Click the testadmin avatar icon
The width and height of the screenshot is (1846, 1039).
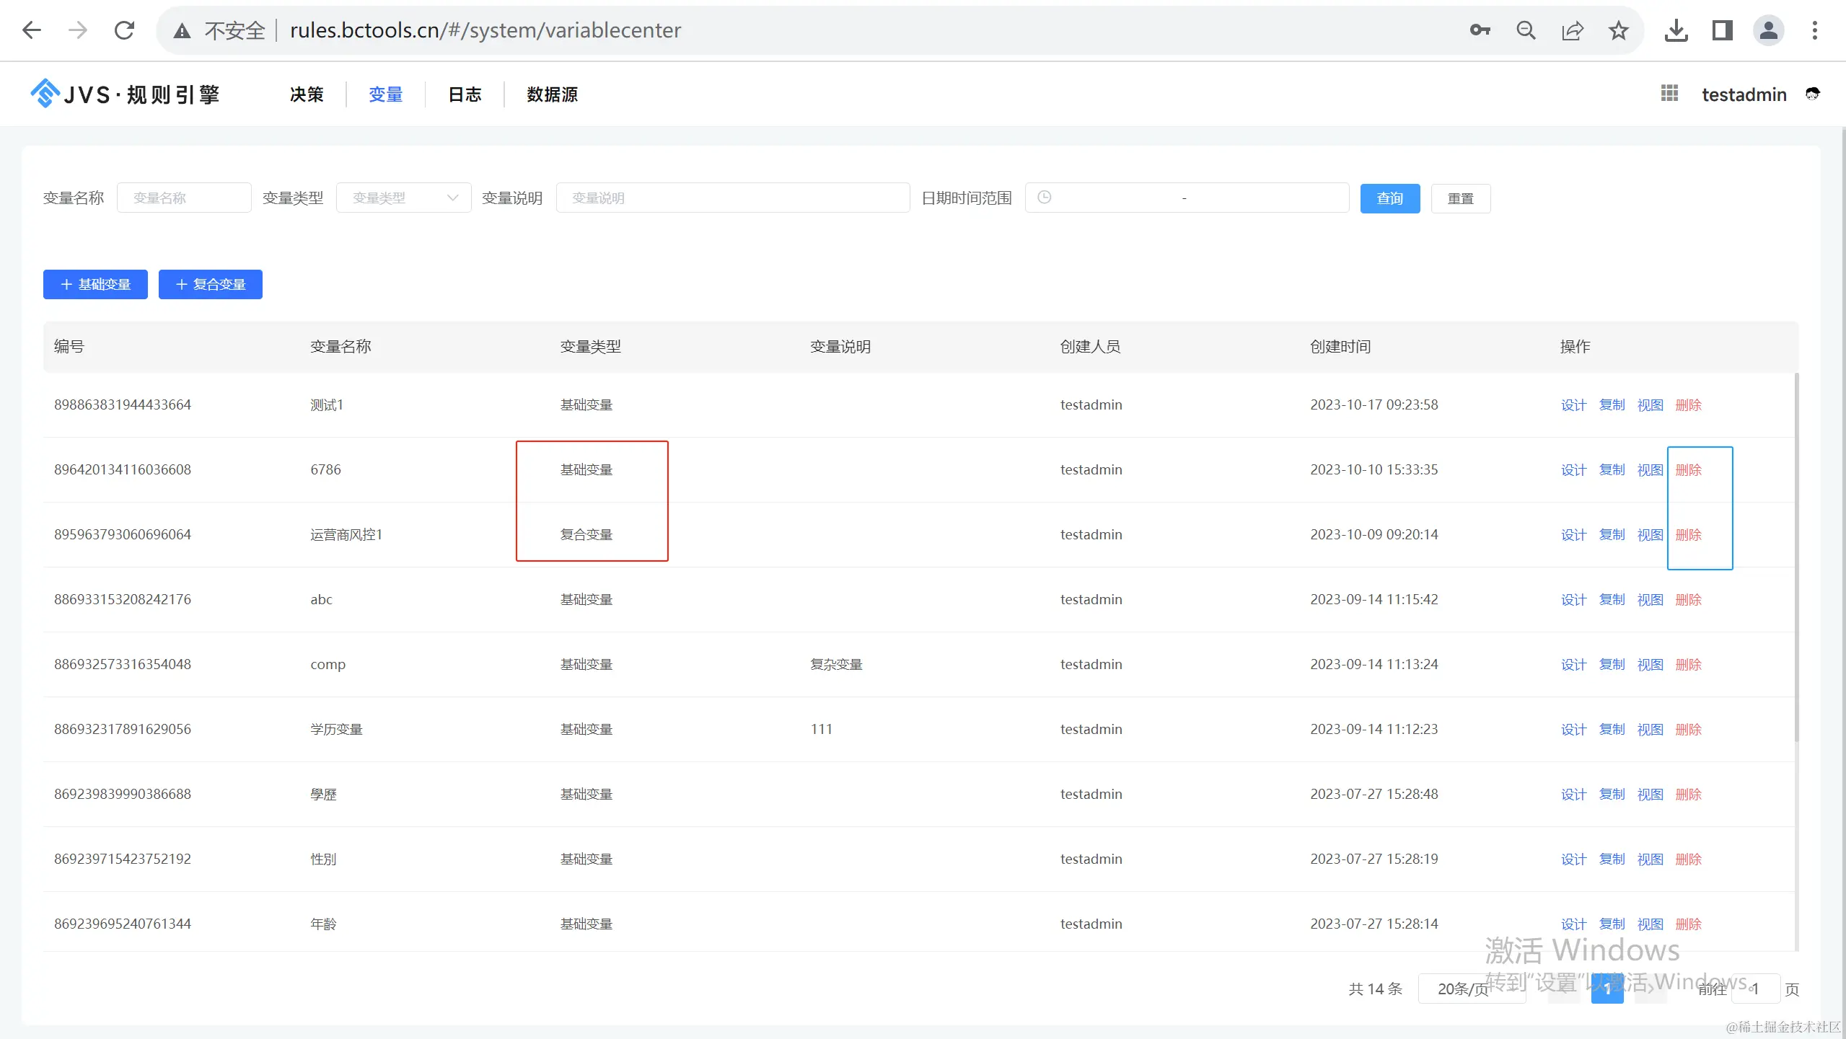tap(1812, 94)
